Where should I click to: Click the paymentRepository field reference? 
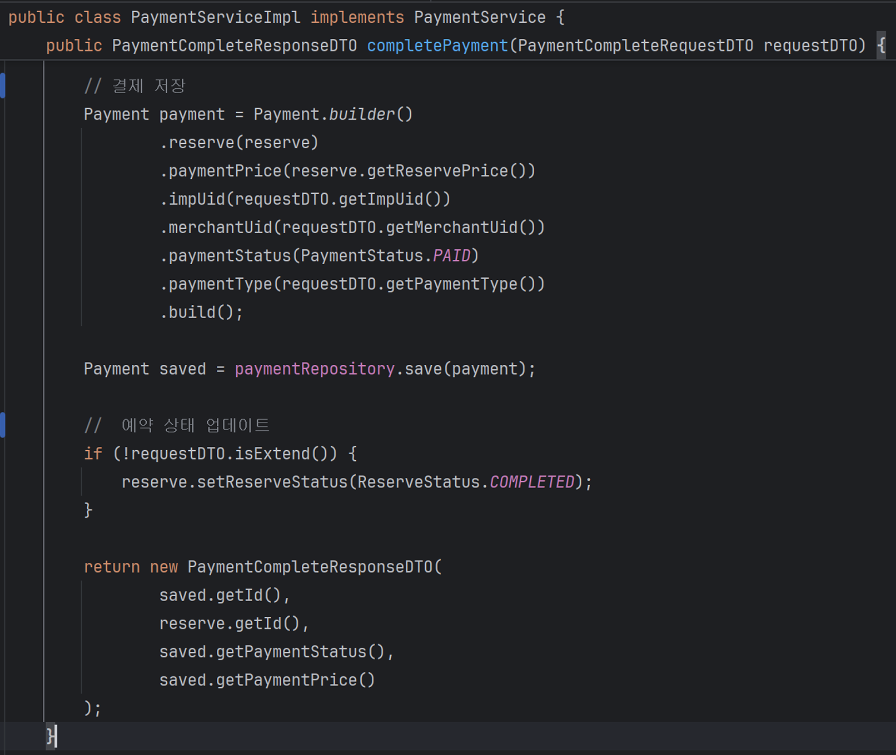(x=315, y=369)
